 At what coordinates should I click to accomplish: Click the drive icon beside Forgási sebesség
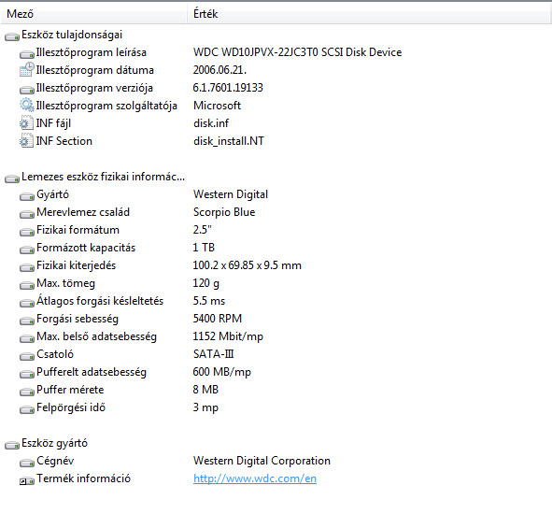[x=27, y=321]
